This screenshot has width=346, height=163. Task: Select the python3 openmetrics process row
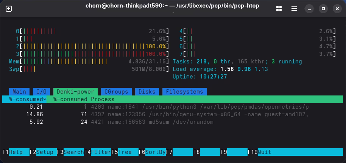click(x=173, y=107)
